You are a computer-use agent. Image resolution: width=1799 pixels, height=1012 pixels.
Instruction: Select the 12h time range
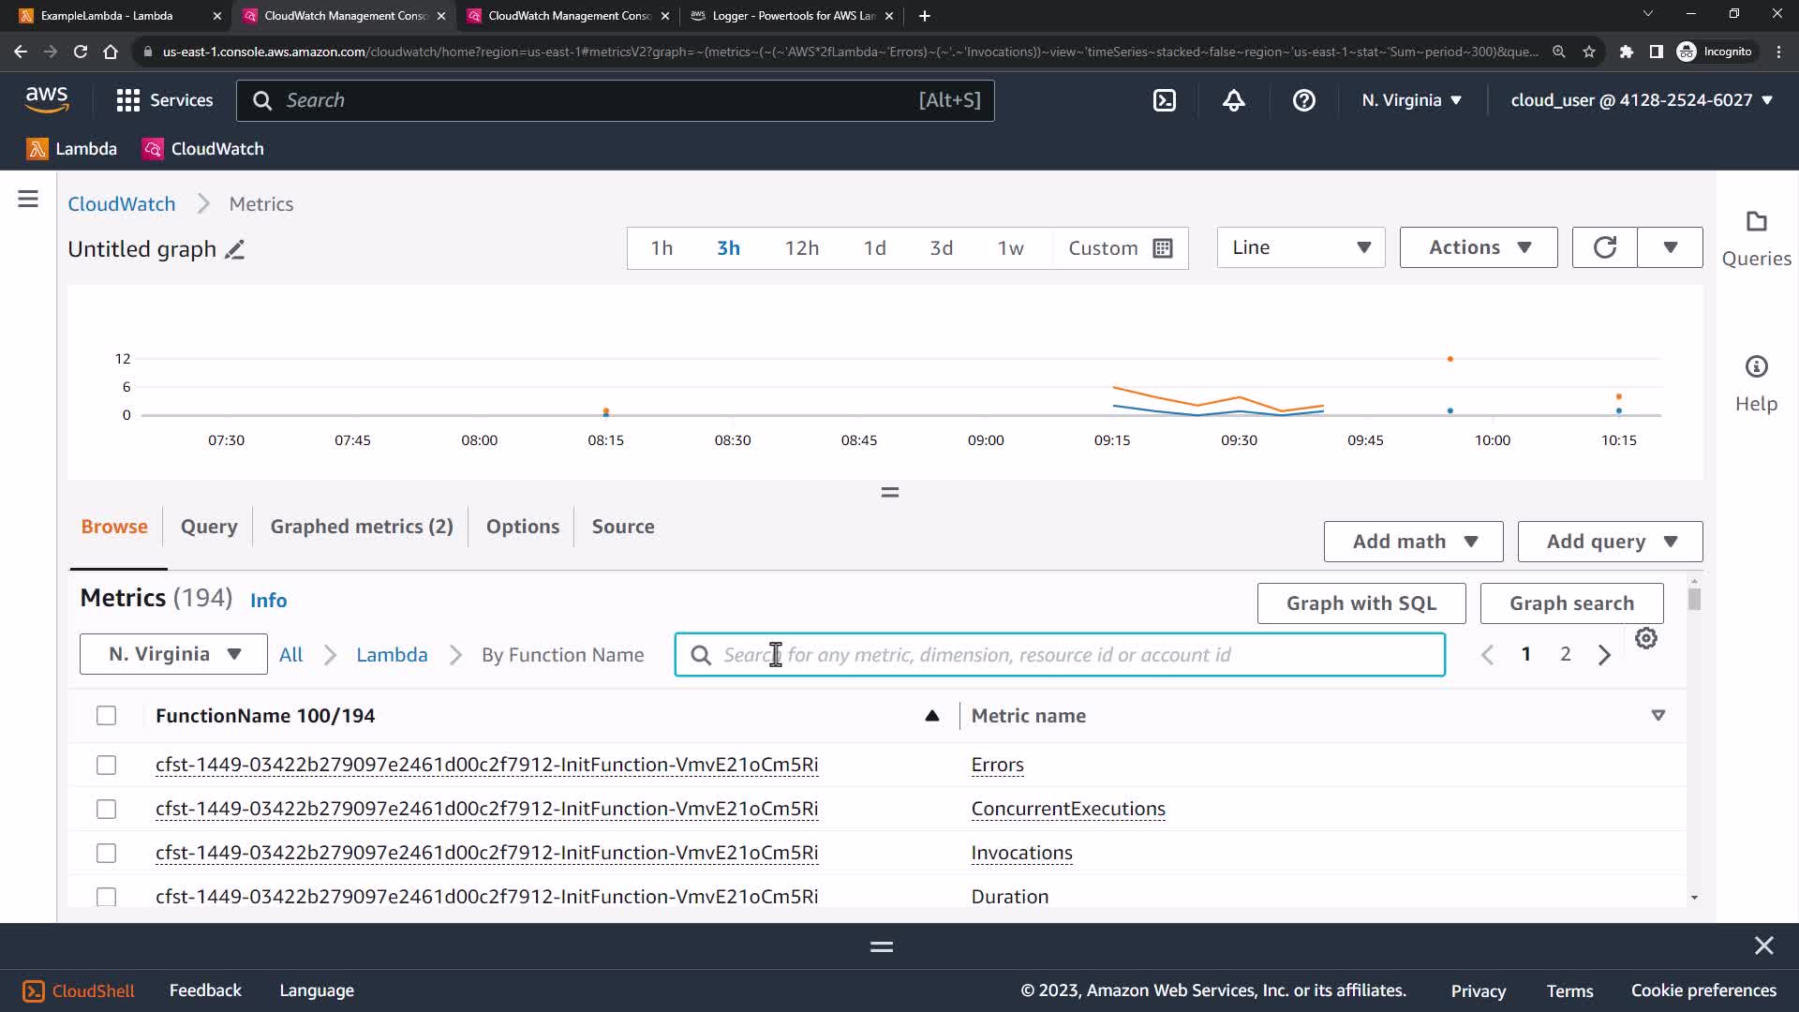(x=801, y=248)
